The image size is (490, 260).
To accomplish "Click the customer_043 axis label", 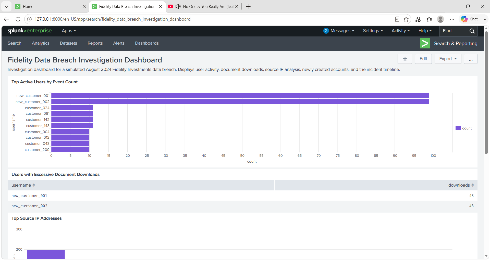I will coord(37,144).
